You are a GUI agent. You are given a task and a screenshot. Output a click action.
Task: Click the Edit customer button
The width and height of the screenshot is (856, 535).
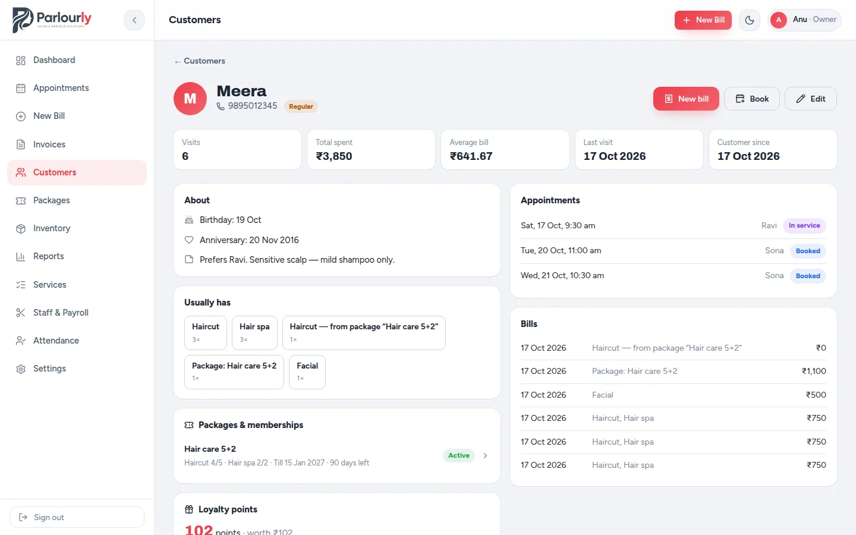click(x=811, y=99)
